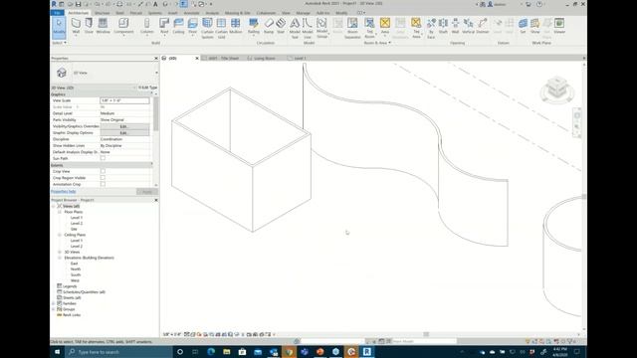Open the work plane Viewer
This screenshot has height=358, width=637.
[x=559, y=26]
